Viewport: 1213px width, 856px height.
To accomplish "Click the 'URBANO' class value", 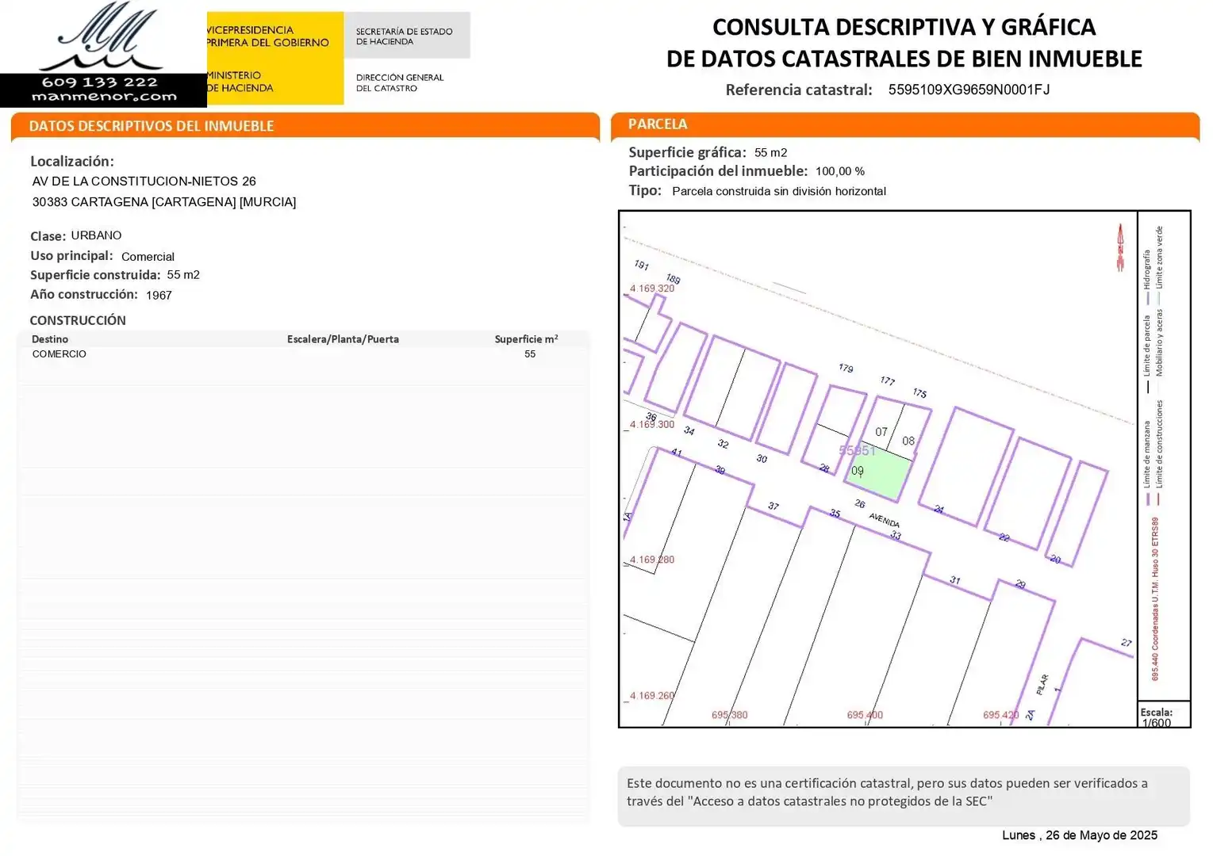I will pos(96,235).
